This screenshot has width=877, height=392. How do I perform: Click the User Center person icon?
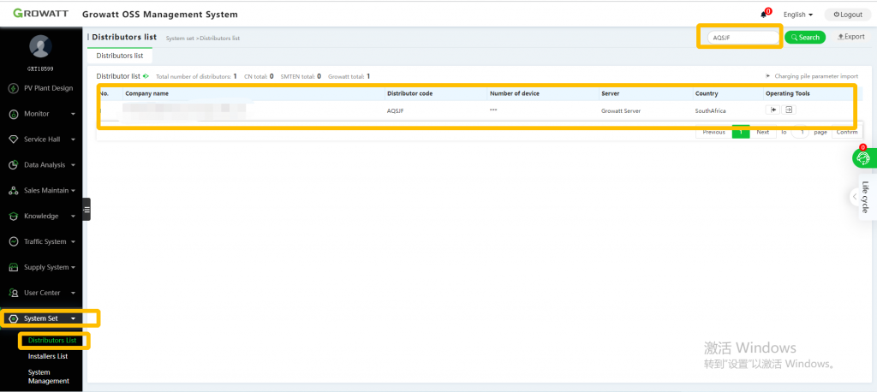tap(14, 293)
